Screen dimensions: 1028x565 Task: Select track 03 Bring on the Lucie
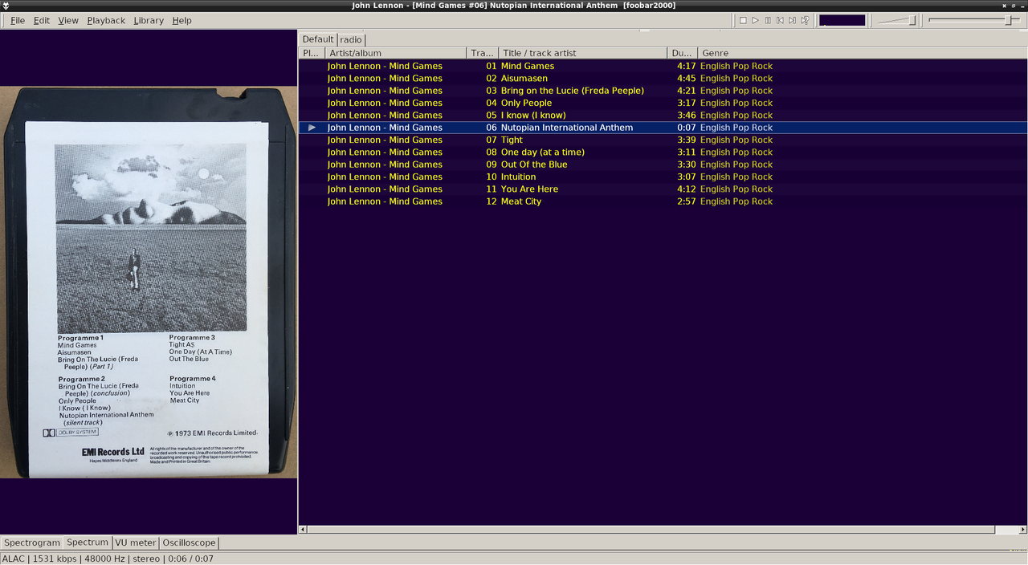[x=663, y=91]
